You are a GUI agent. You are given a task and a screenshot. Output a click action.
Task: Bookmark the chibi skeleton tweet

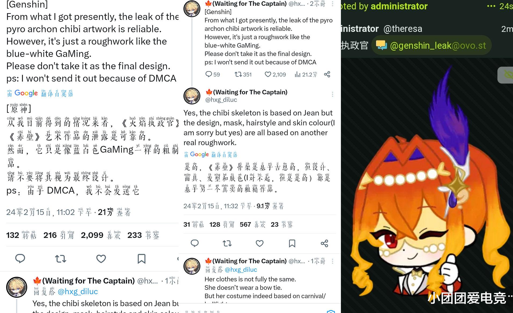click(x=292, y=243)
